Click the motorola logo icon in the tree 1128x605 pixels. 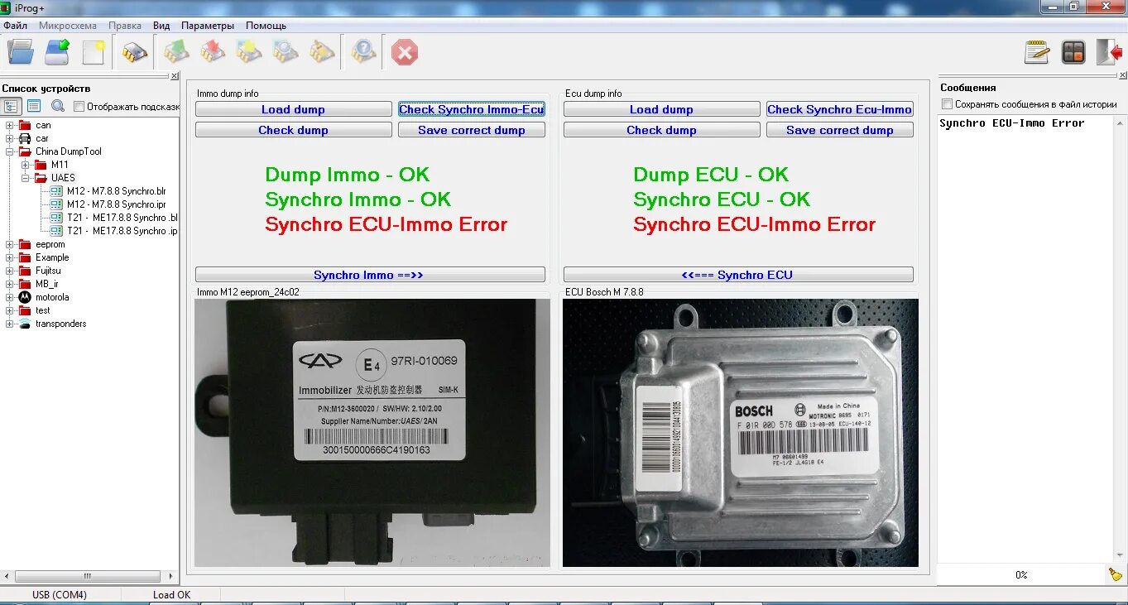point(25,297)
